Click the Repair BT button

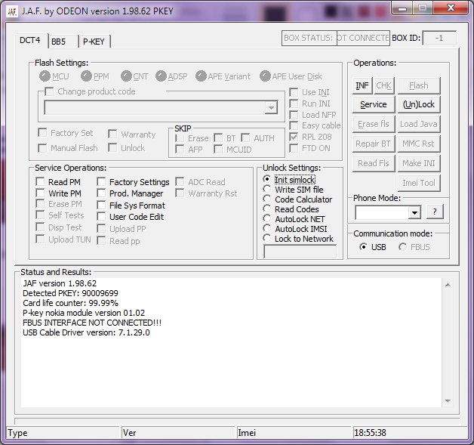click(x=374, y=144)
